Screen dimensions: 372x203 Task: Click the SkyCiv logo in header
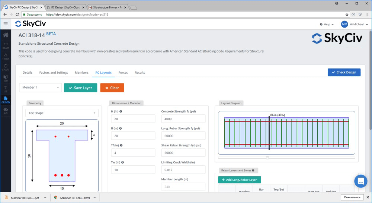point(31,24)
